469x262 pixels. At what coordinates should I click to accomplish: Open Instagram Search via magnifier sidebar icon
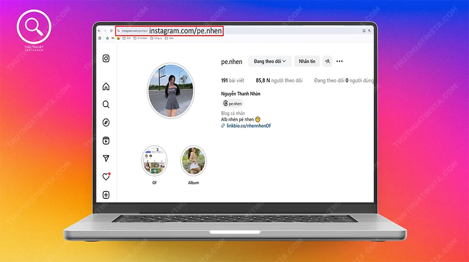point(106,104)
